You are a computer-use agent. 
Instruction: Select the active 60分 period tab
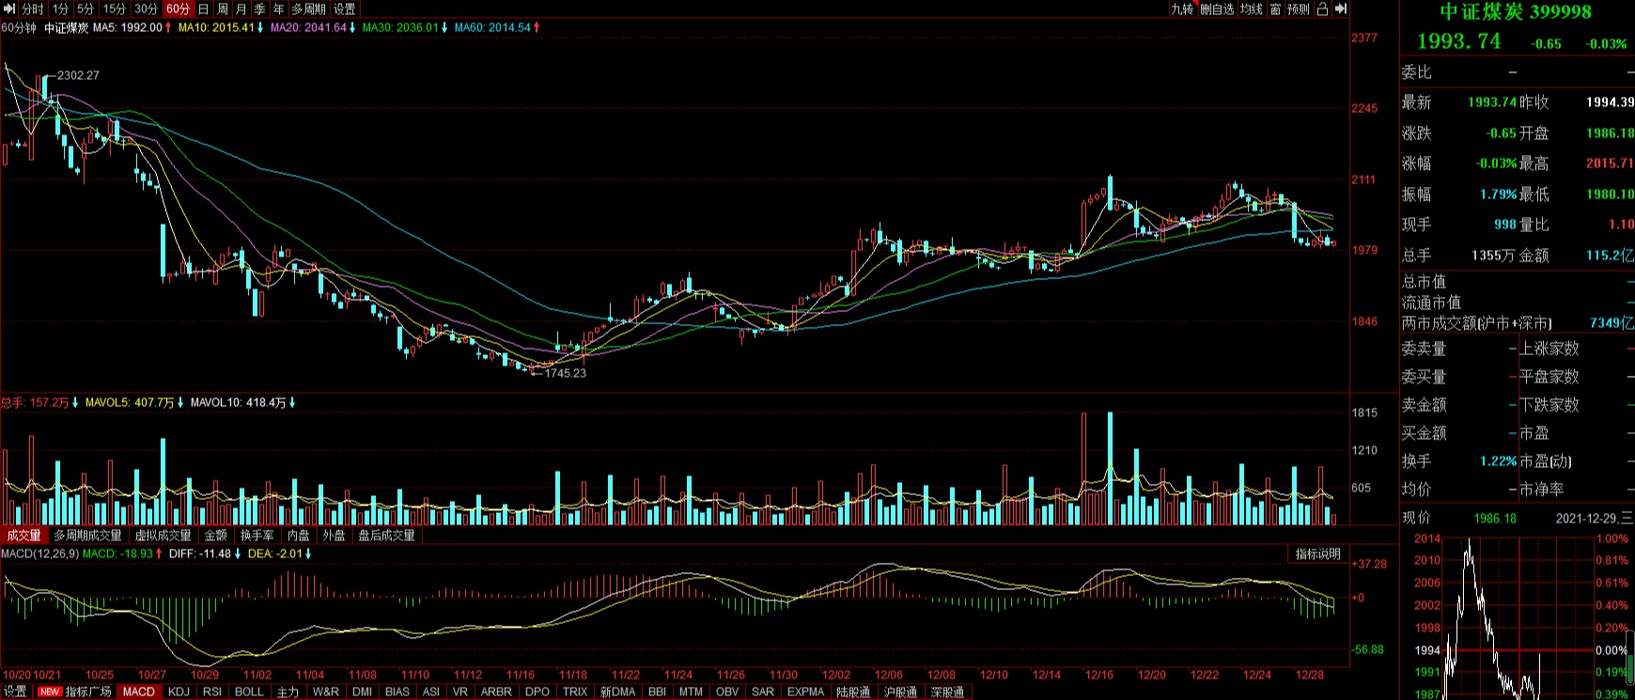178,8
